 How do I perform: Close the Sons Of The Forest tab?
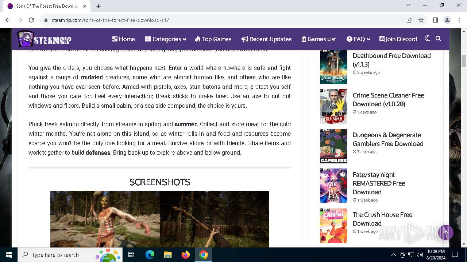coord(85,6)
